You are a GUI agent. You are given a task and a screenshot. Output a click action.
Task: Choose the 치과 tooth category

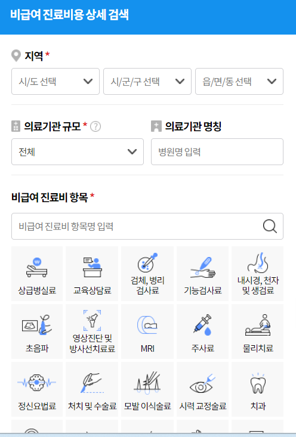click(x=257, y=389)
